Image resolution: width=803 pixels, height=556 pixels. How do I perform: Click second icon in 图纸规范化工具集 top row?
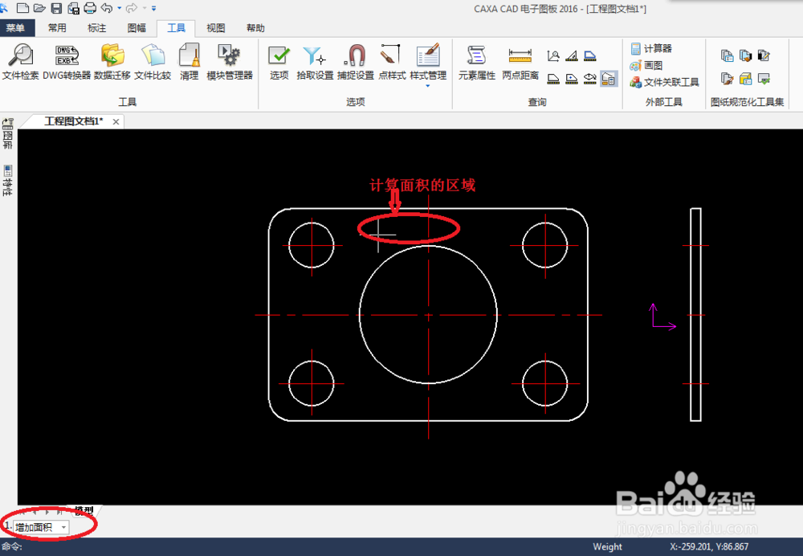click(746, 55)
